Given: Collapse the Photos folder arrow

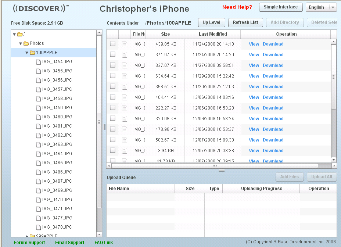Looking at the screenshot, I should click(21, 43).
